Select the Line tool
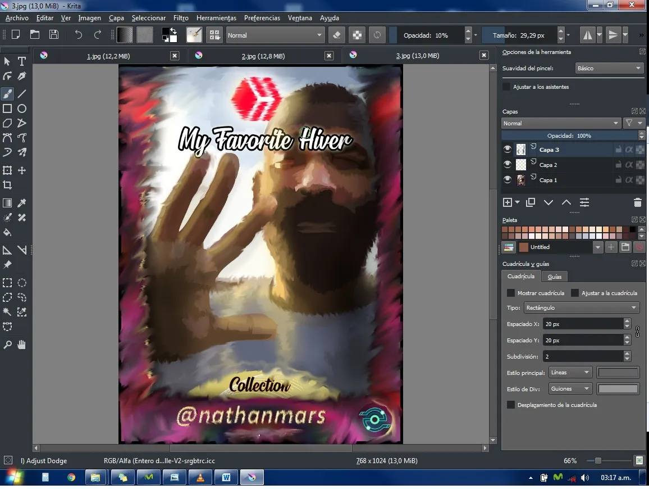The width and height of the screenshot is (649, 489). (22, 94)
